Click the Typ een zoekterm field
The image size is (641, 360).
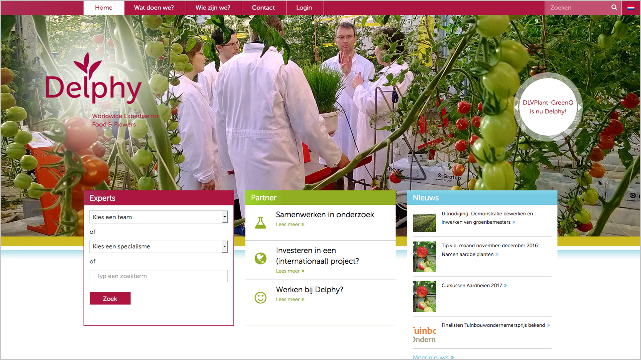158,276
